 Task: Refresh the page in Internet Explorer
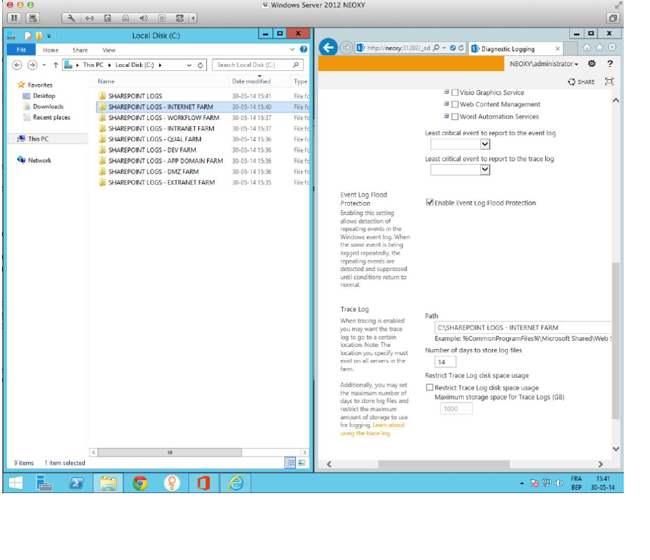click(x=461, y=48)
